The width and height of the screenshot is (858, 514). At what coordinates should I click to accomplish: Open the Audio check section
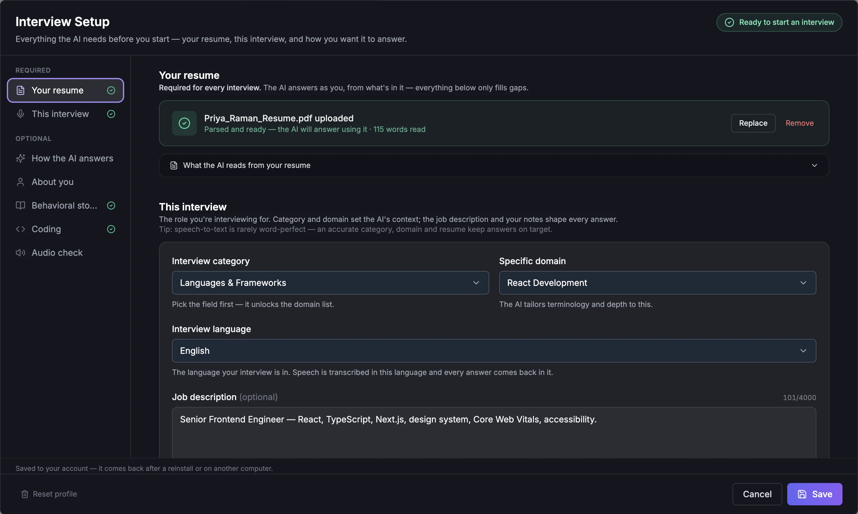coord(65,252)
